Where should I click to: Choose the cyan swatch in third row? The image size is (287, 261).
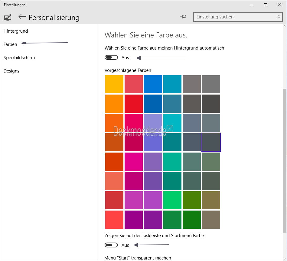tap(172, 123)
